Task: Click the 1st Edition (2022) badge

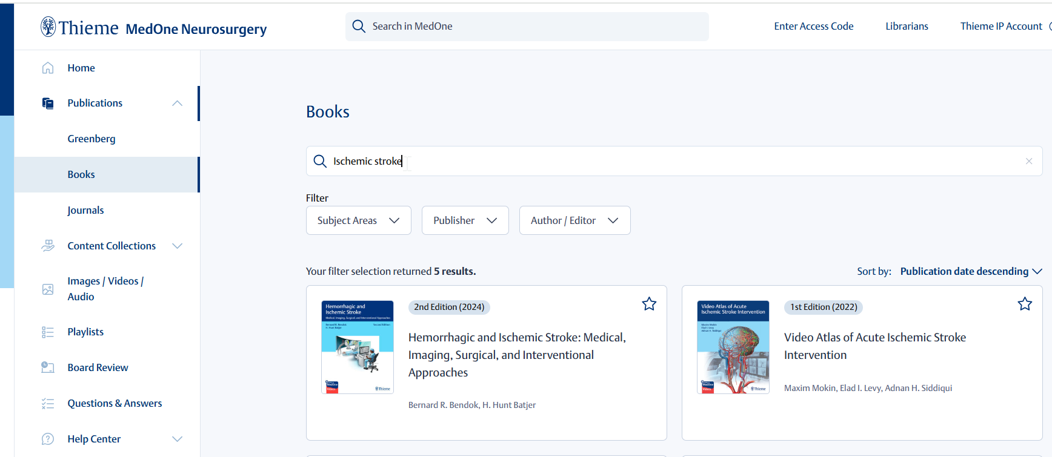Action: [x=824, y=307]
